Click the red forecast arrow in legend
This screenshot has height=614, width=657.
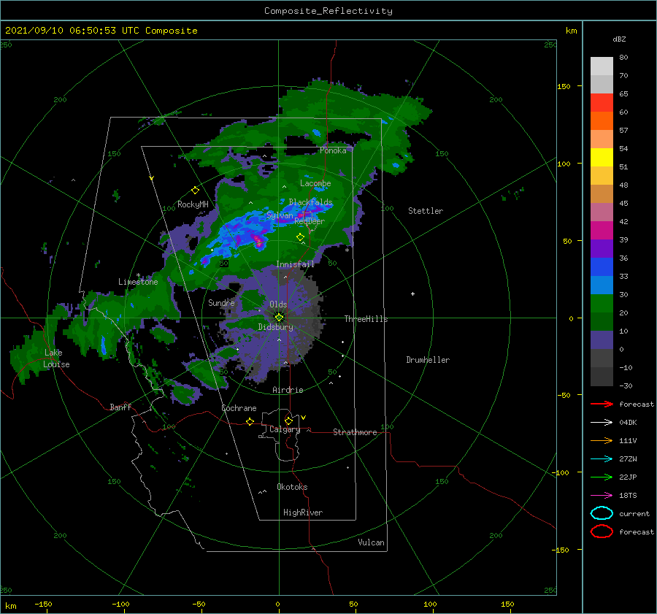click(x=602, y=404)
